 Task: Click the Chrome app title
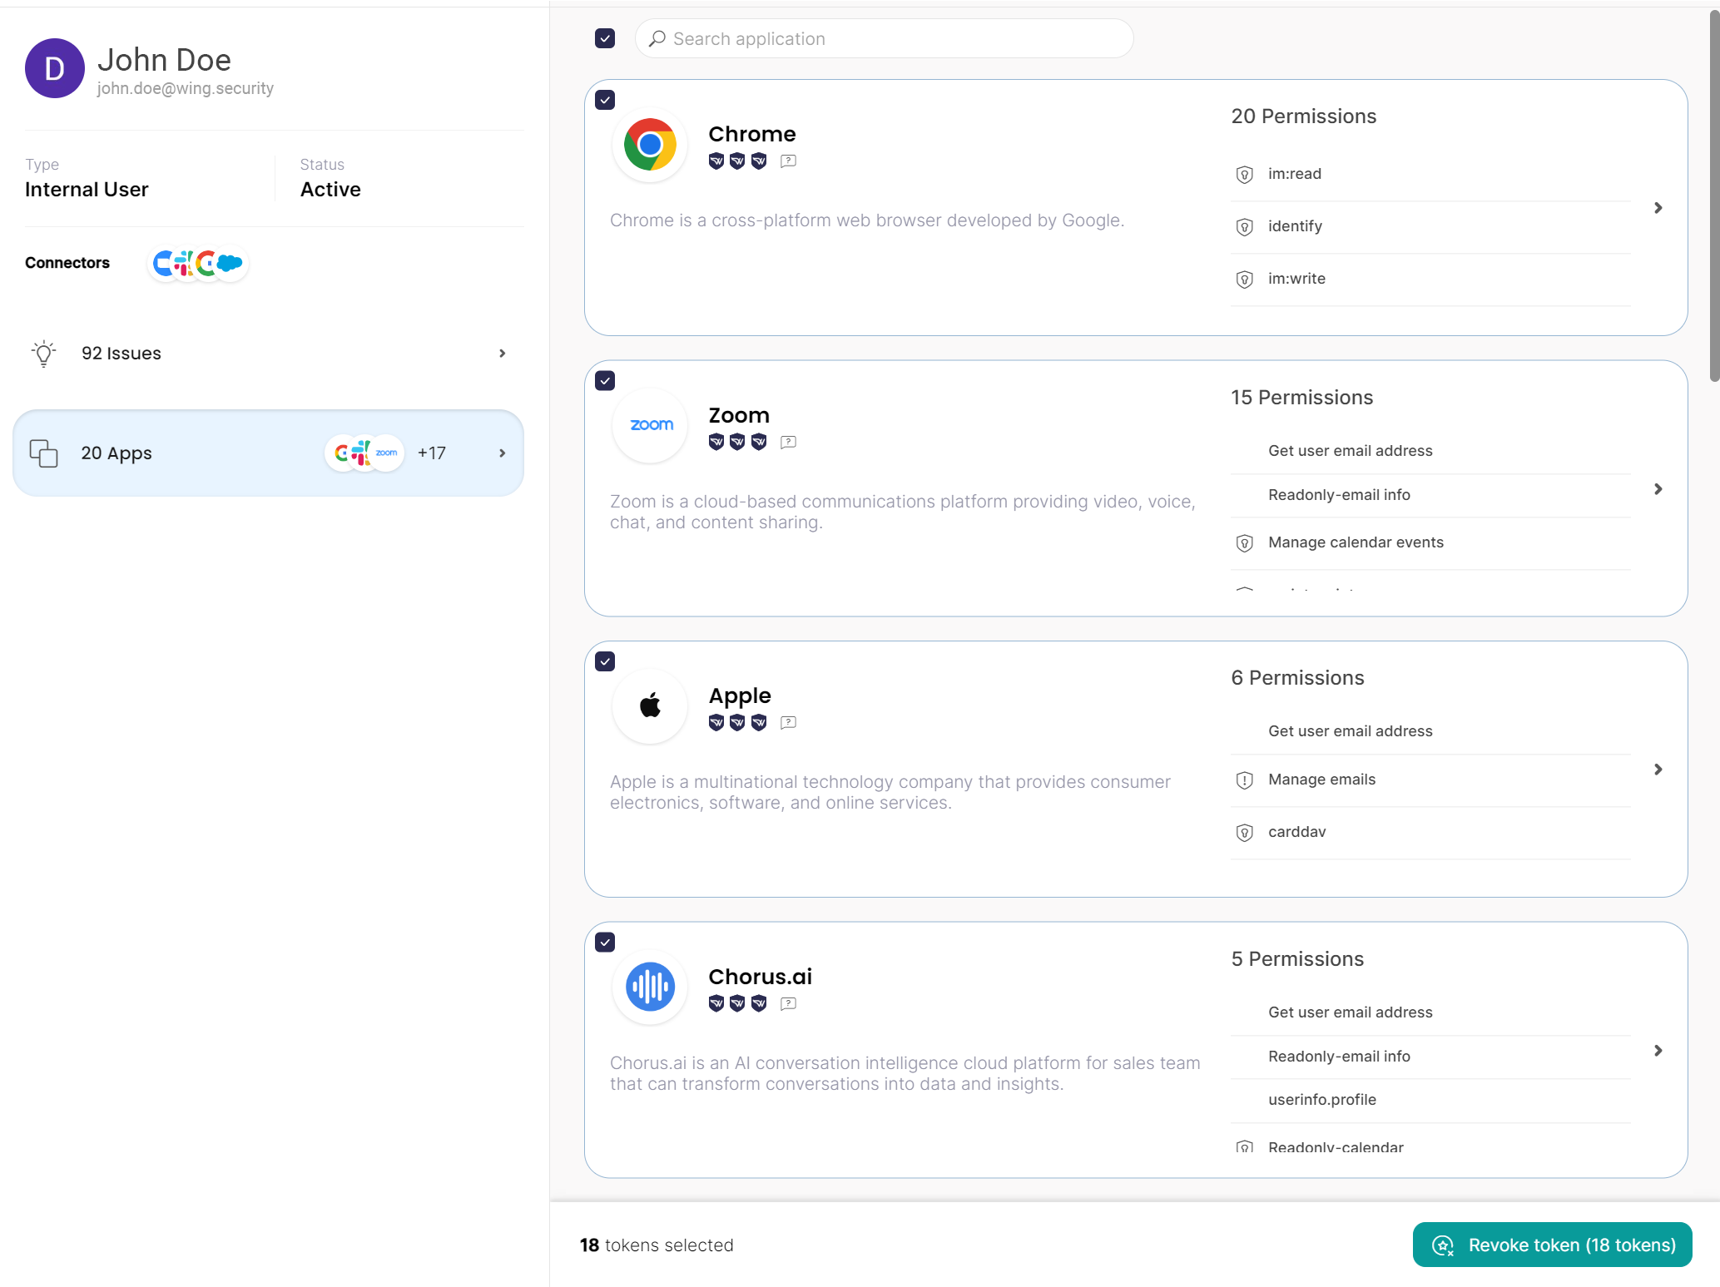[752, 134]
